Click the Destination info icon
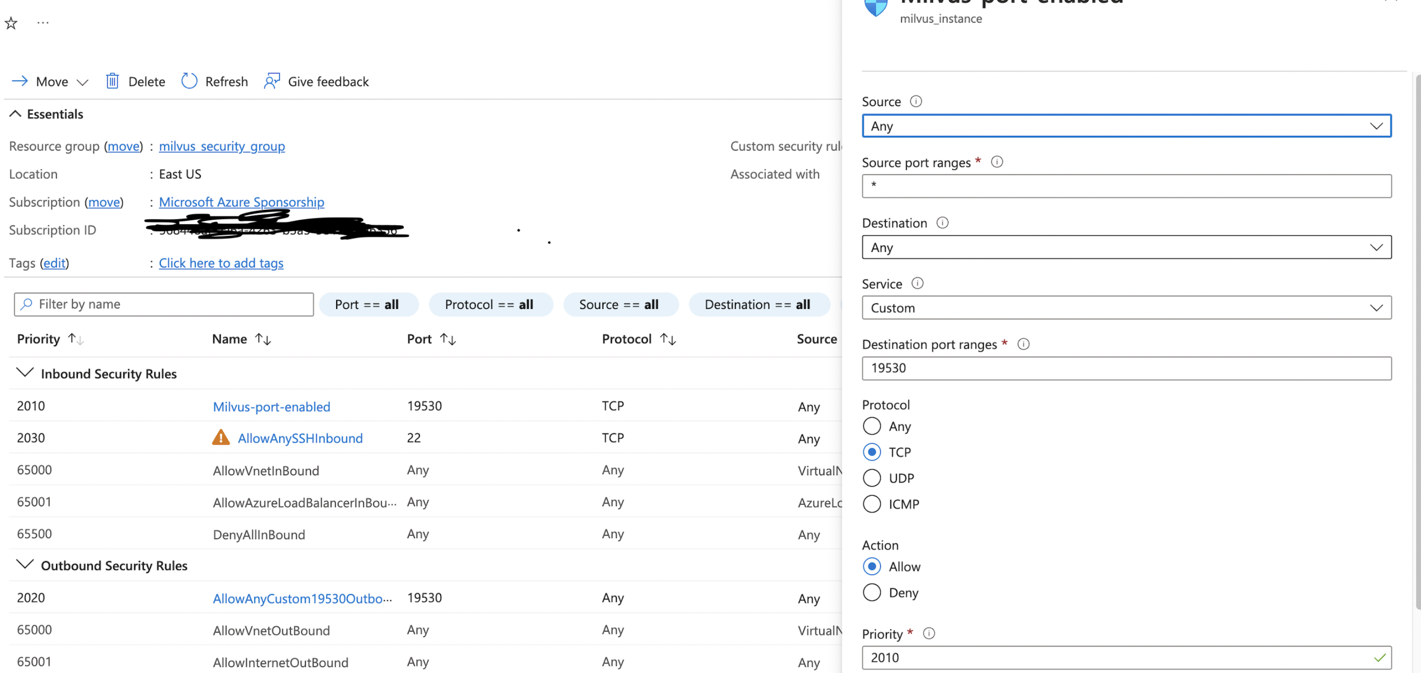The image size is (1421, 673). pos(942,223)
